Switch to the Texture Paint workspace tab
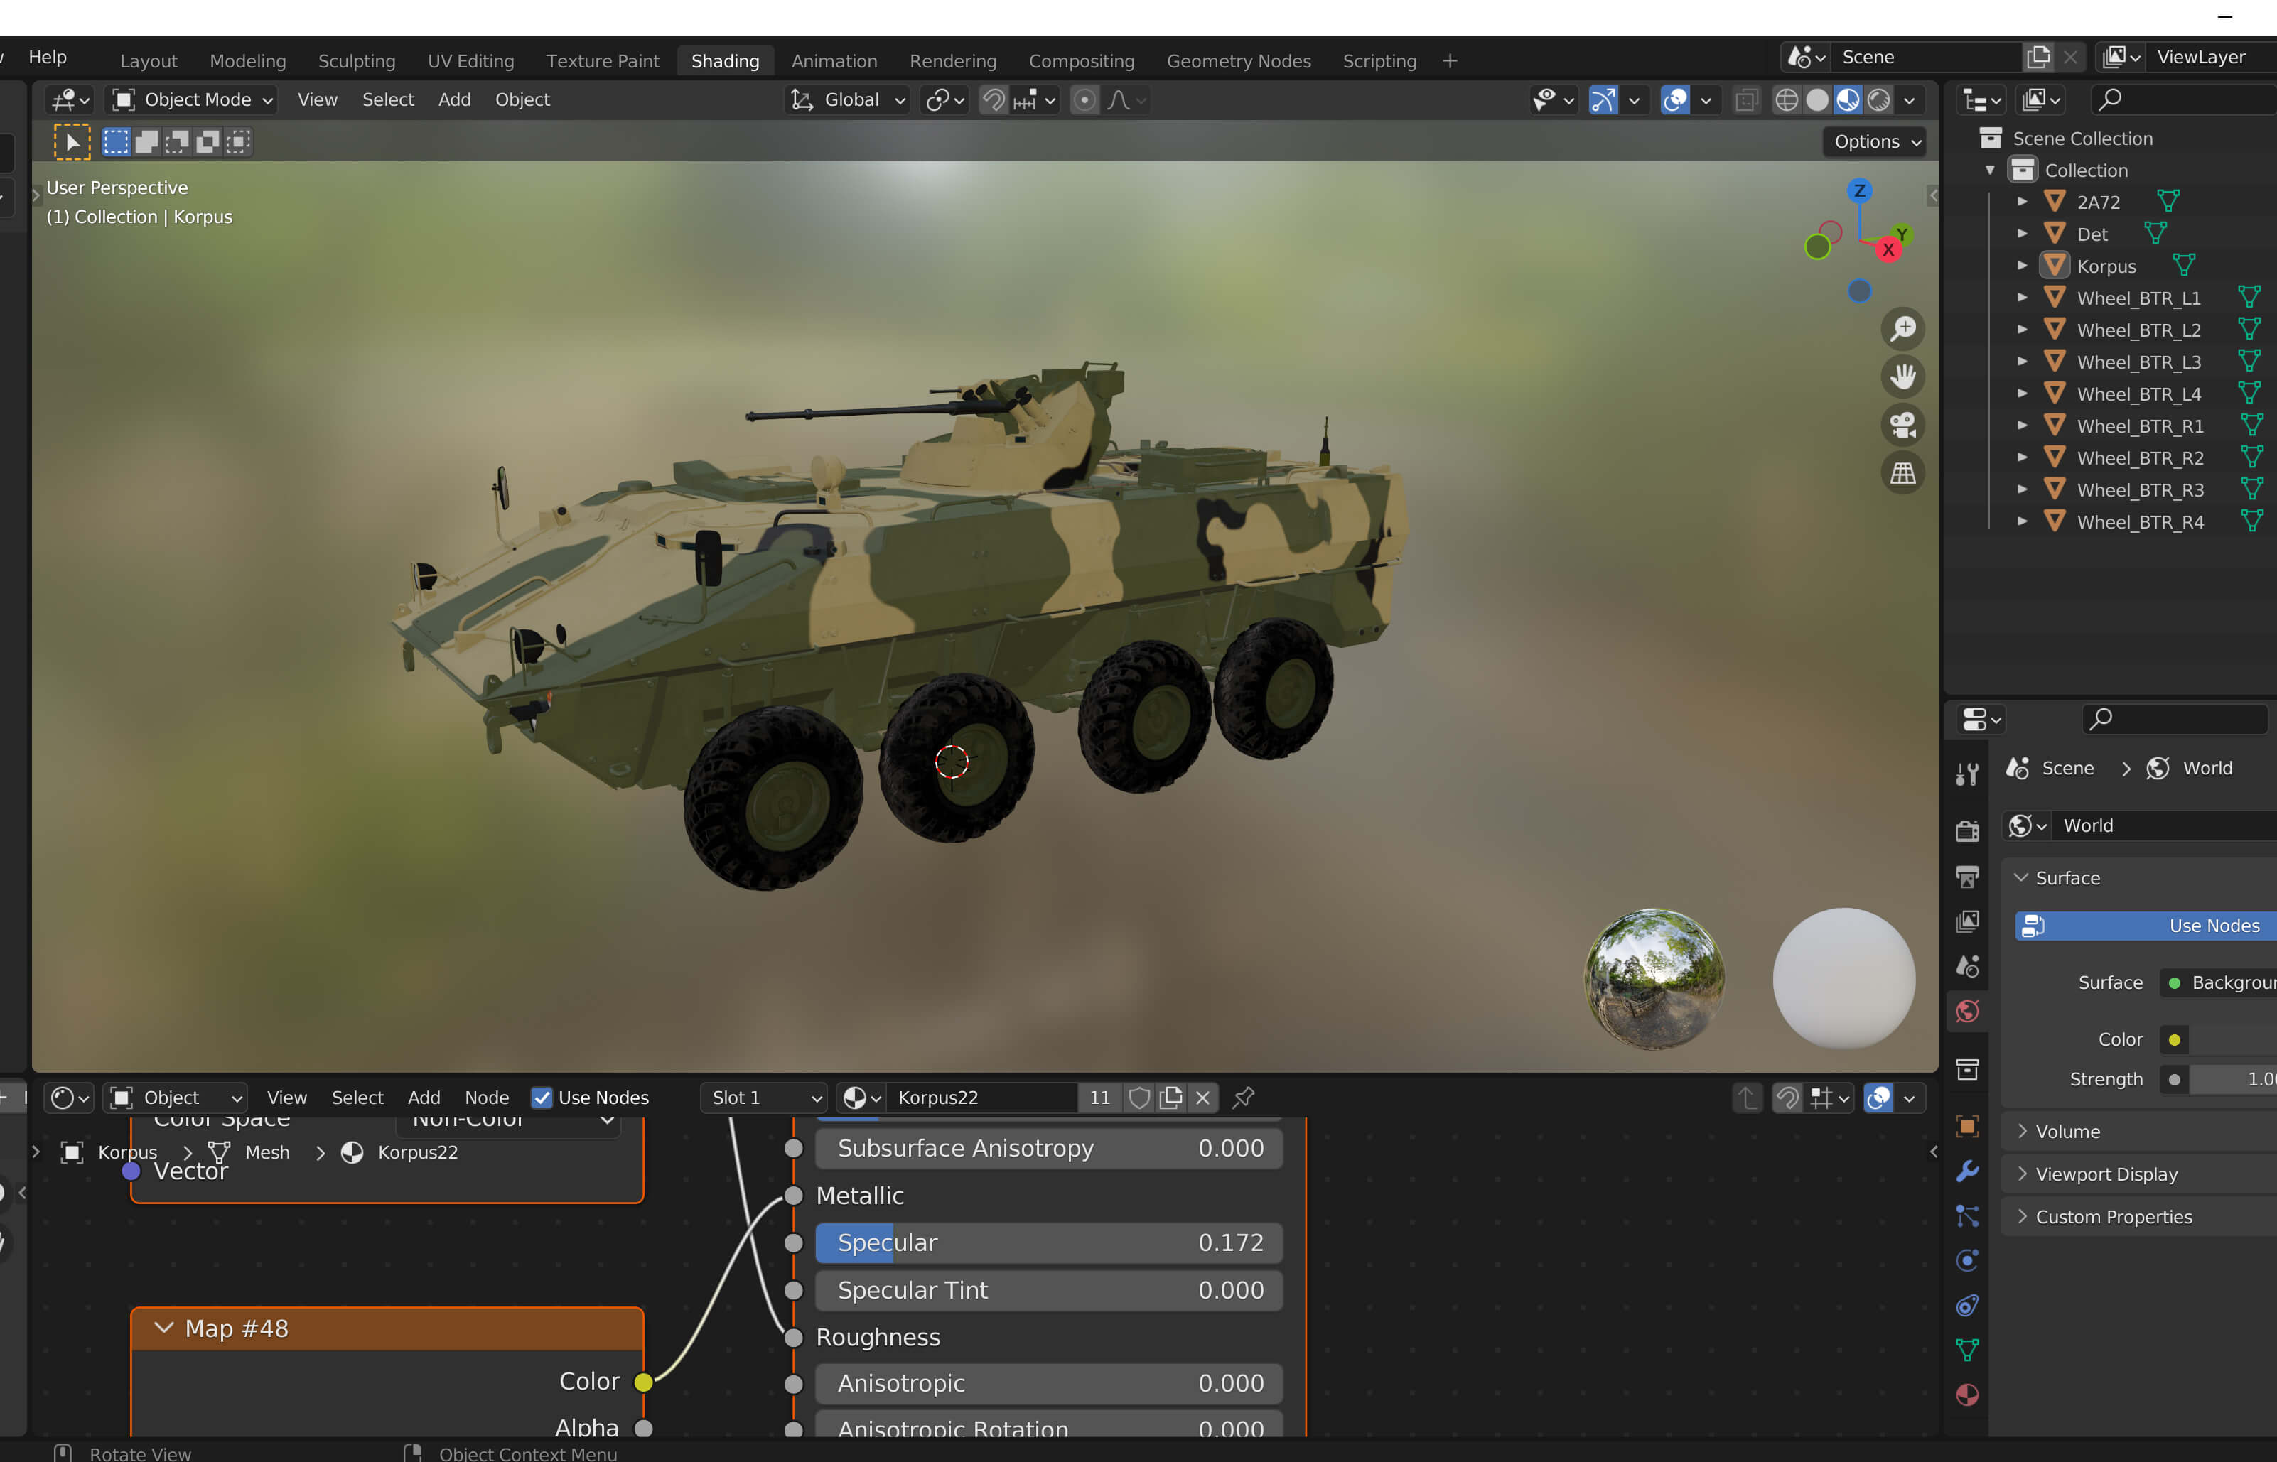This screenshot has width=2277, height=1462. (x=602, y=61)
